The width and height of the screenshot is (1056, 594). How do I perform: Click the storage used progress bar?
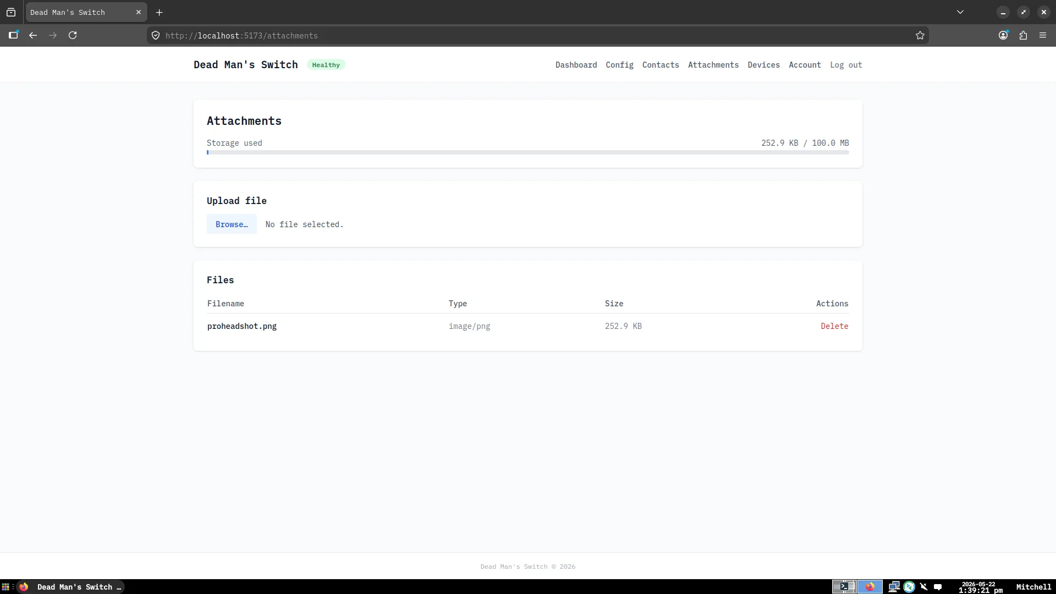(x=528, y=152)
